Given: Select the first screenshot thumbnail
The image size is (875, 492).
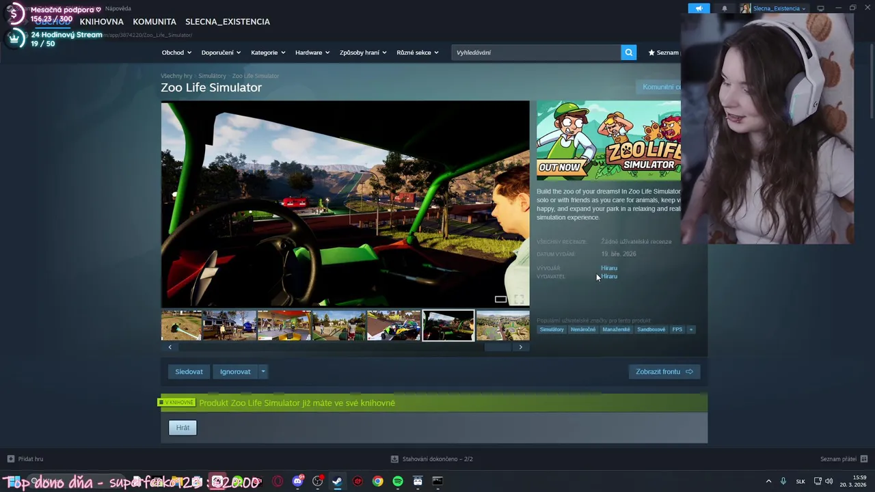Looking at the screenshot, I should pyautogui.click(x=181, y=325).
